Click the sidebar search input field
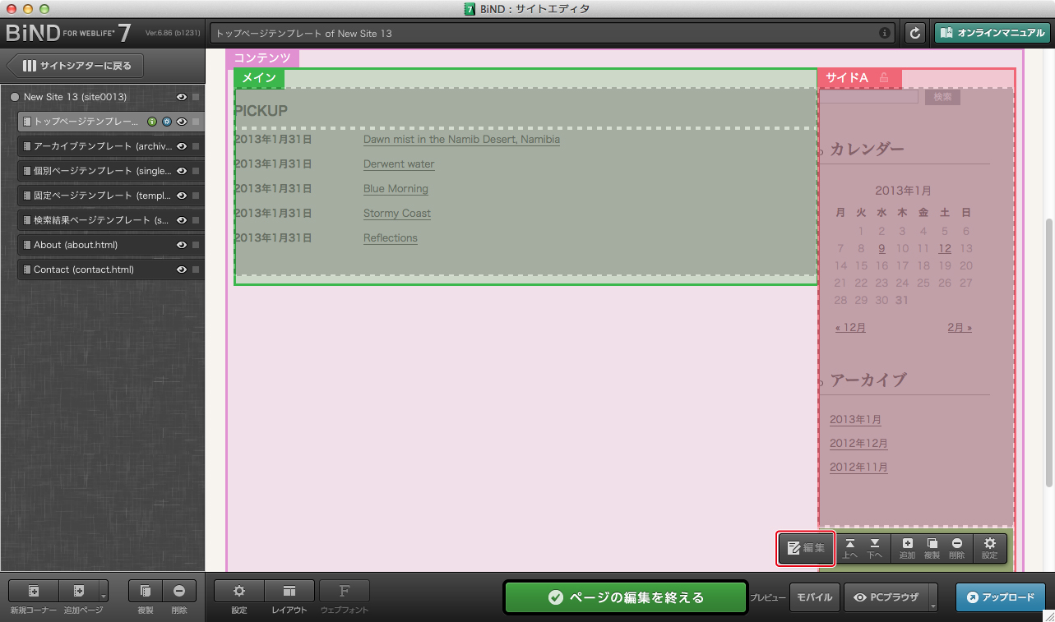 (x=868, y=97)
